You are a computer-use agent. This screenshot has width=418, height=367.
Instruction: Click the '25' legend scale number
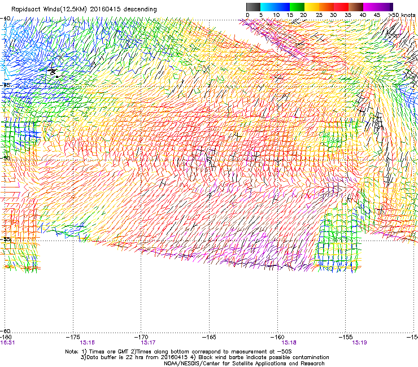319,15
